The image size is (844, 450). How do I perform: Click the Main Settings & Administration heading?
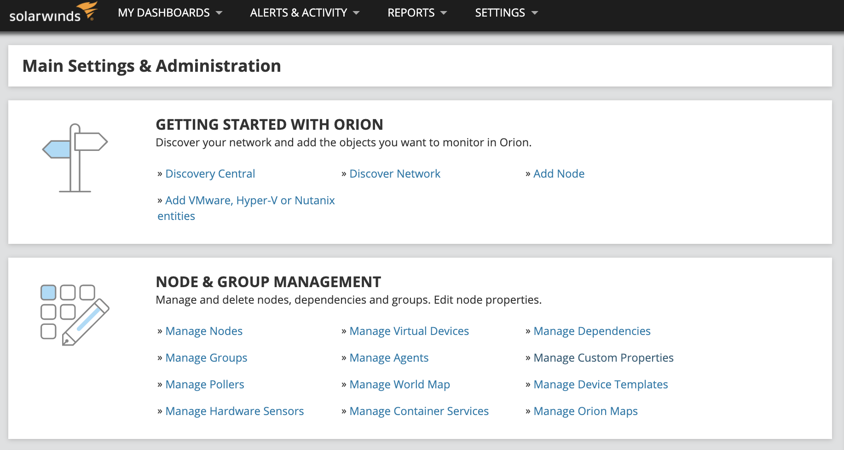[152, 66]
